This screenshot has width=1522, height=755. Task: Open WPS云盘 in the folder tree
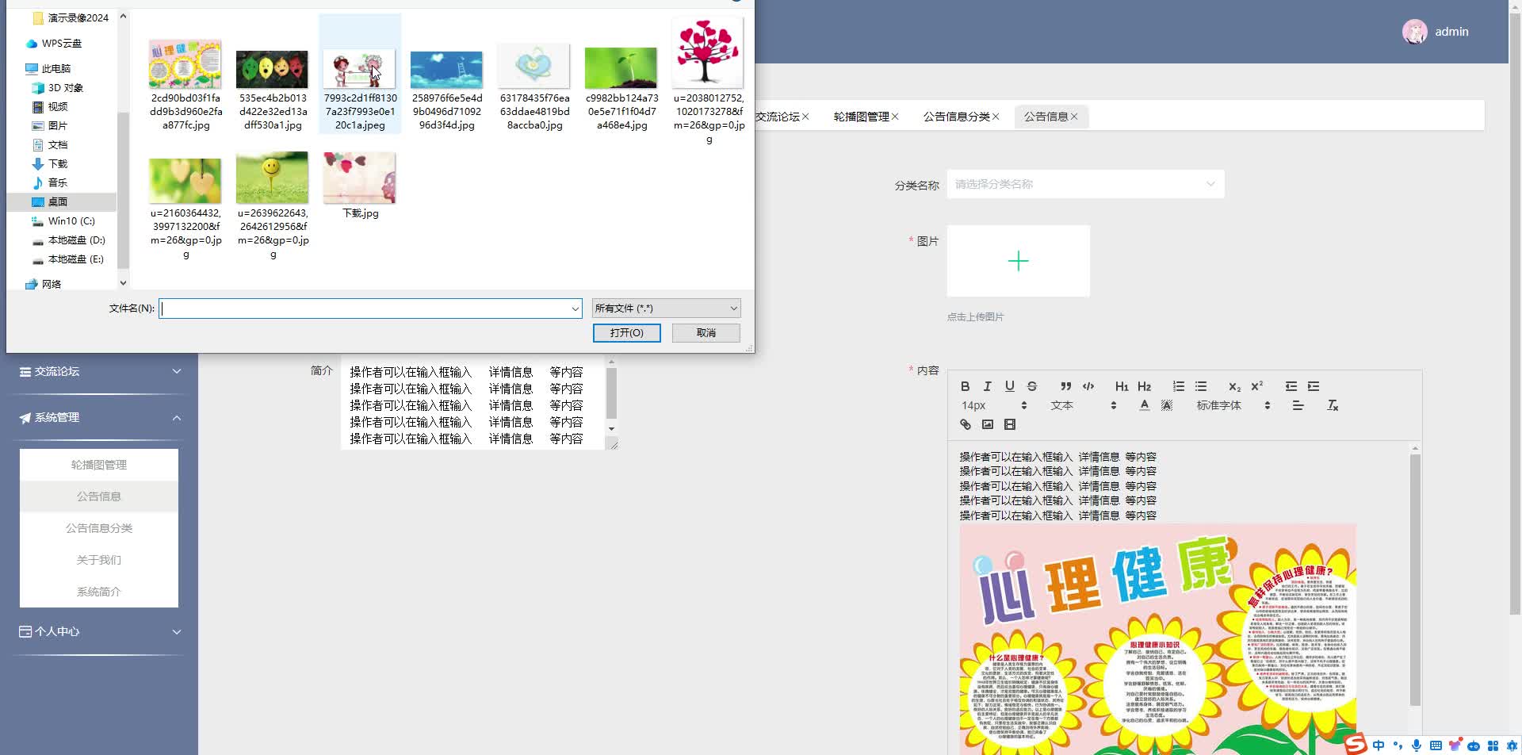point(62,44)
